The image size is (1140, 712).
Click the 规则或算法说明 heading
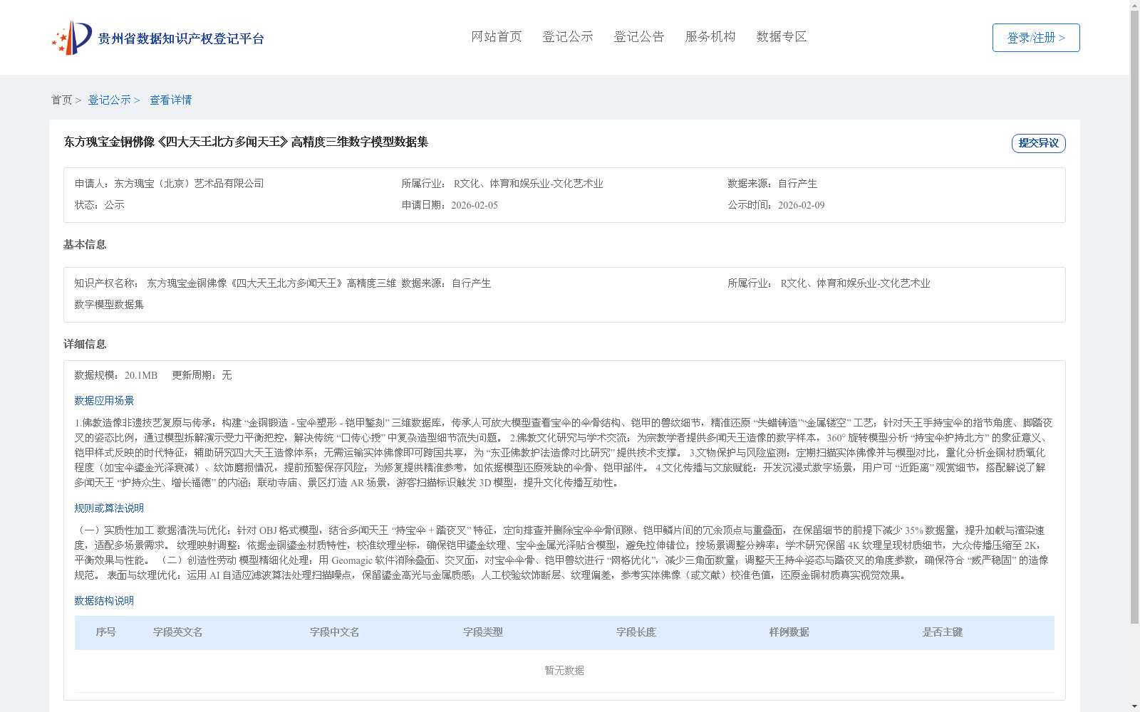tap(109, 508)
